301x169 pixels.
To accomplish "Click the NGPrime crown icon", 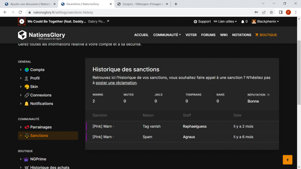I will point(26,159).
